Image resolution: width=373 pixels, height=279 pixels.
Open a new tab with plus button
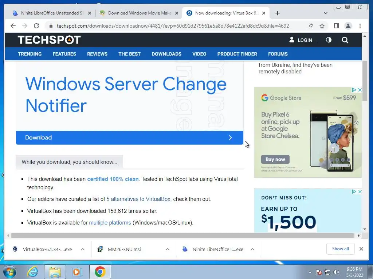tap(277, 13)
